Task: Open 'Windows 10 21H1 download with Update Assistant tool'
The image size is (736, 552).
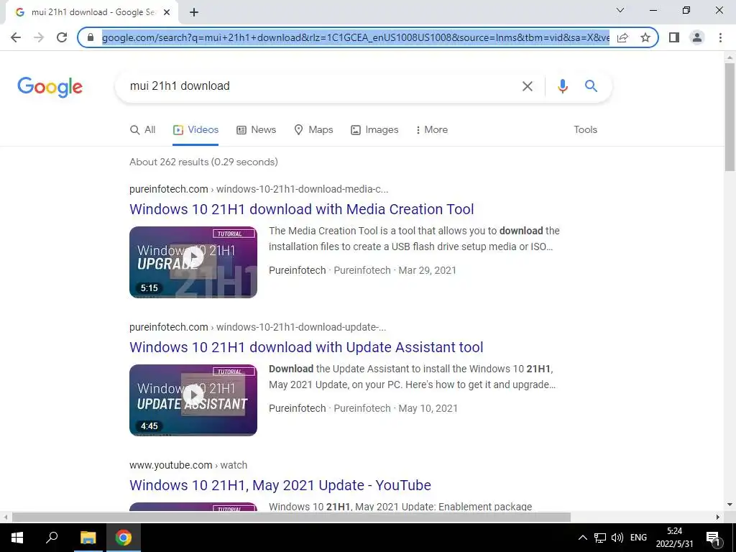Action: click(x=306, y=347)
